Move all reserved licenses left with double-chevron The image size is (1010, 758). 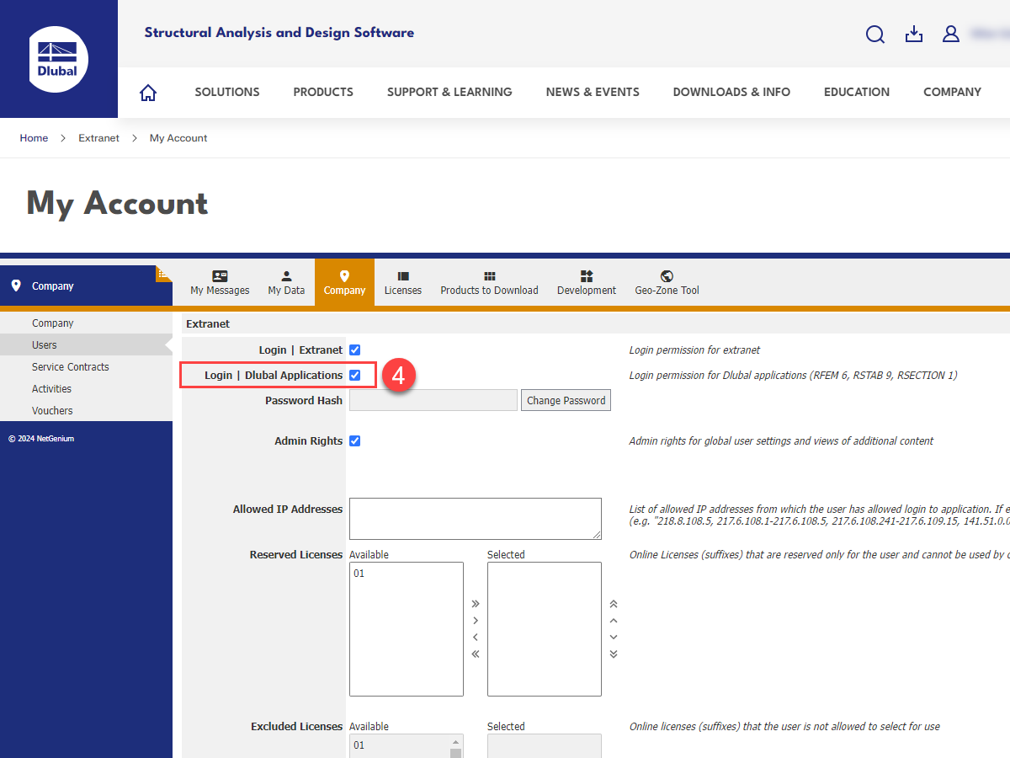pyautogui.click(x=476, y=654)
